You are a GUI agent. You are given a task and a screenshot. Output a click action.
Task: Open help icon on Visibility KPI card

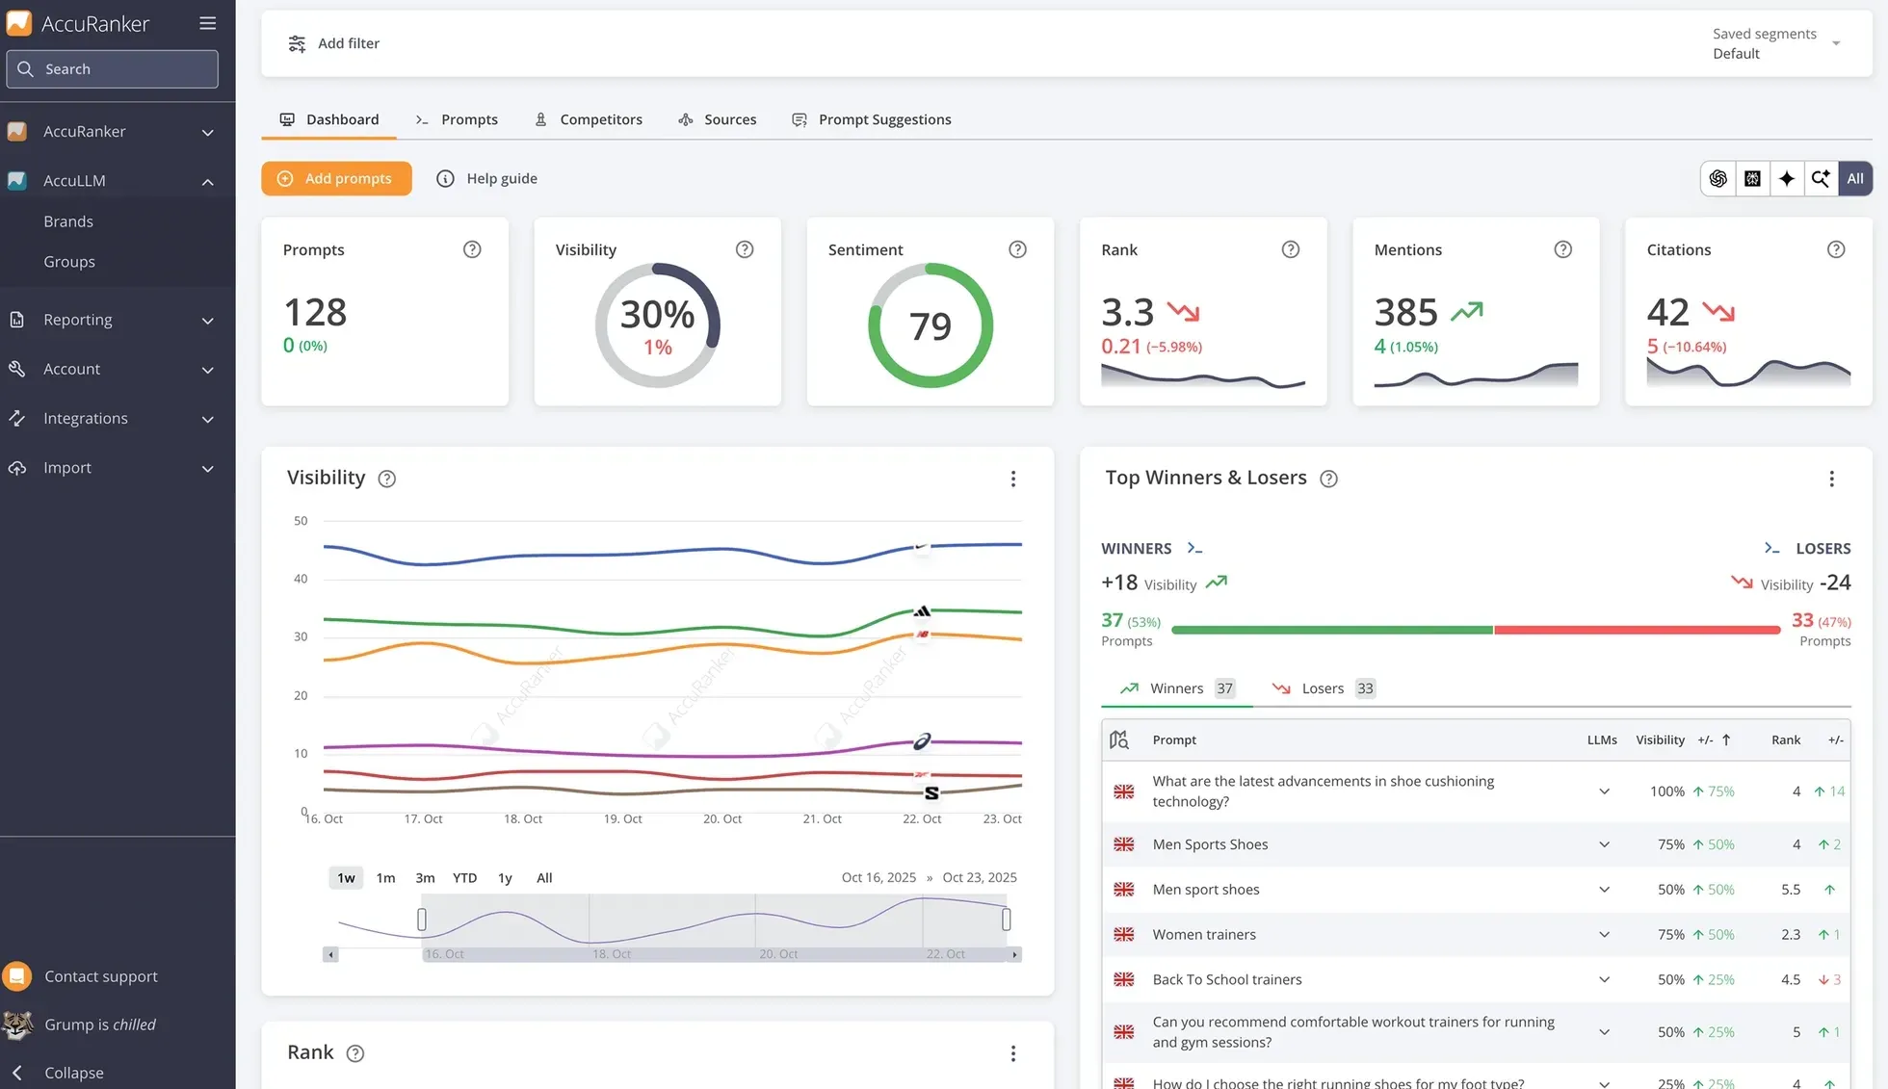pos(745,249)
